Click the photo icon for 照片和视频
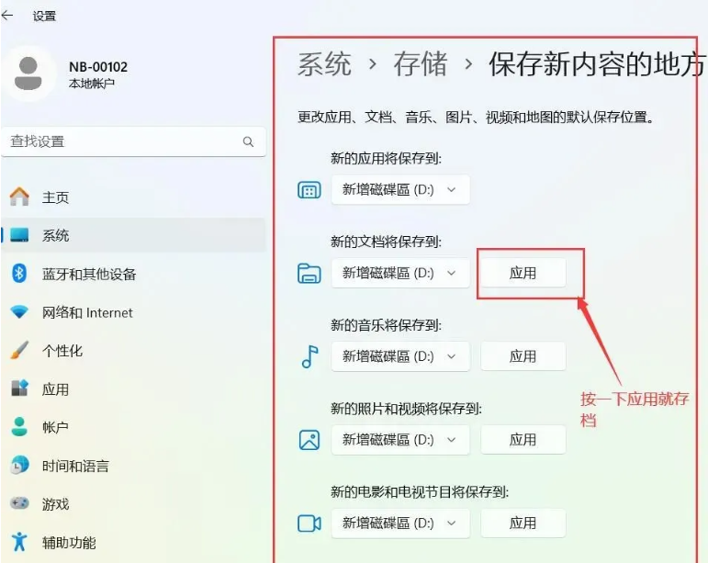708x563 pixels. pos(309,440)
